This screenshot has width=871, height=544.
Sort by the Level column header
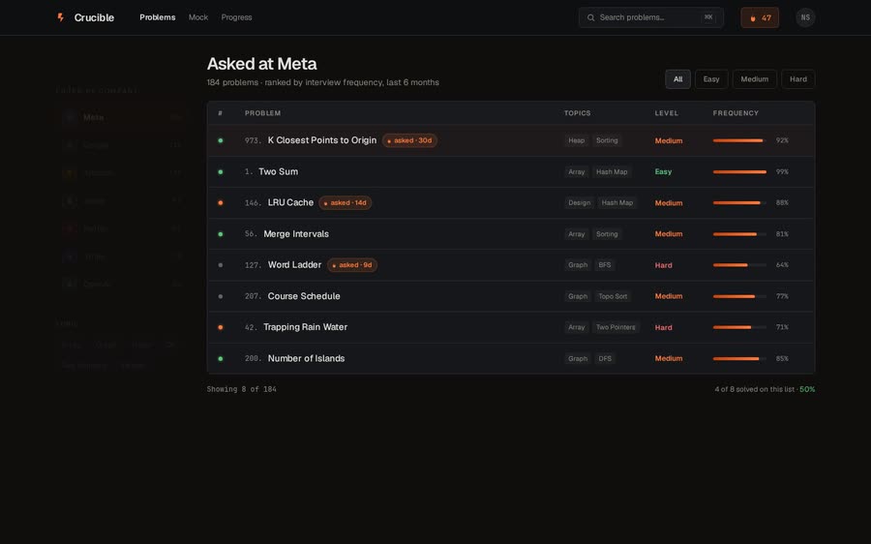pyautogui.click(x=666, y=113)
